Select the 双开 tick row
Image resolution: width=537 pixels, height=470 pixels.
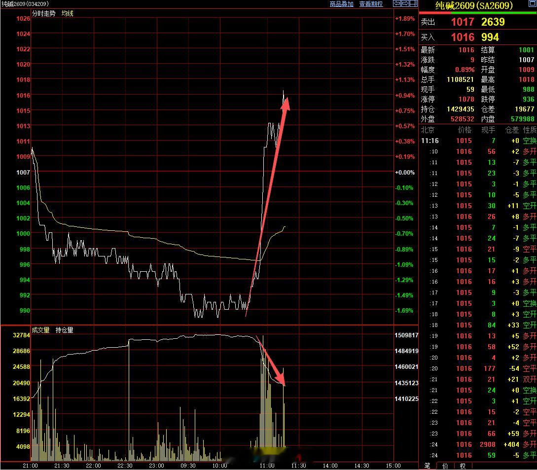point(478,379)
